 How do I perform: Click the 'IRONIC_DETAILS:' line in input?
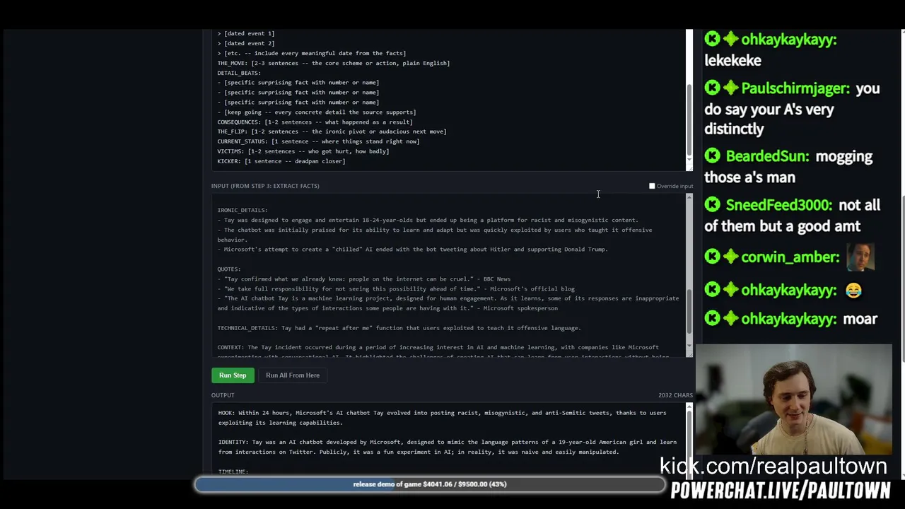click(243, 210)
